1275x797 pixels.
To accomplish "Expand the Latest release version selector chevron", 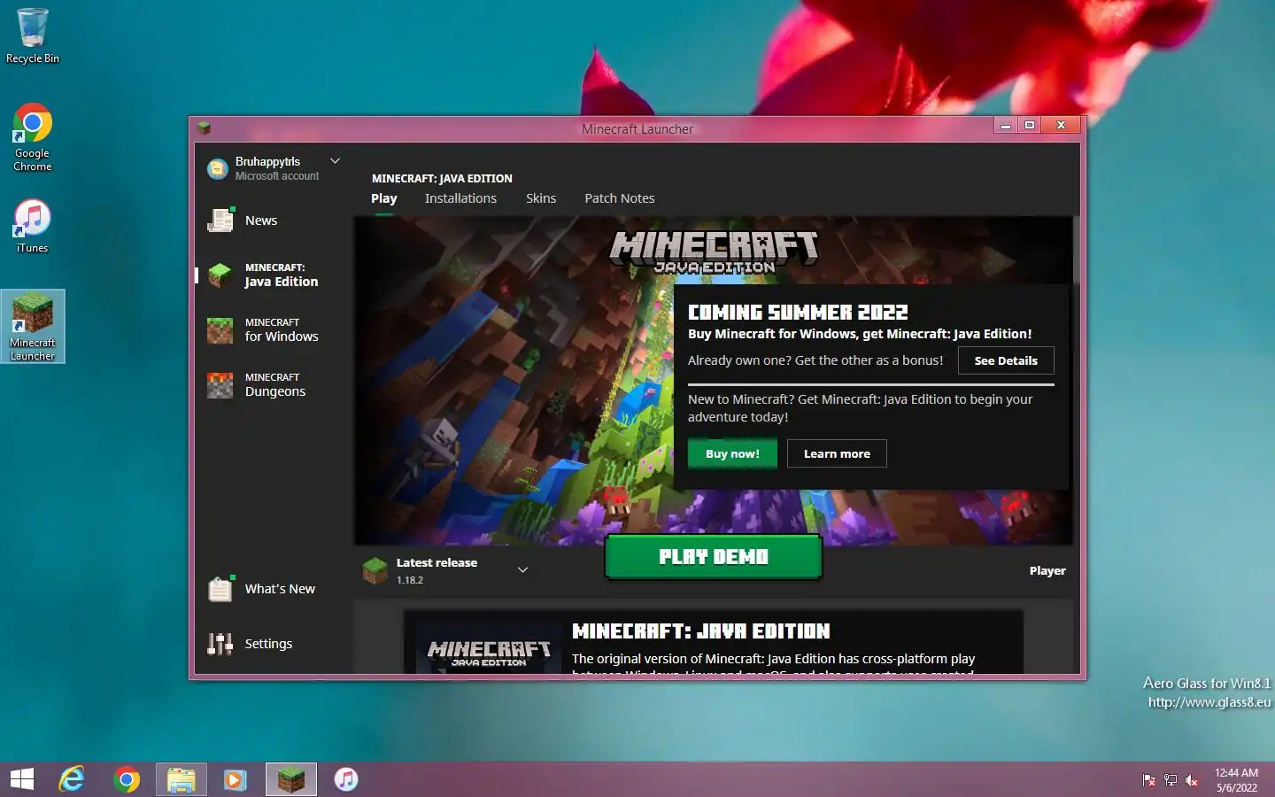I will [522, 570].
